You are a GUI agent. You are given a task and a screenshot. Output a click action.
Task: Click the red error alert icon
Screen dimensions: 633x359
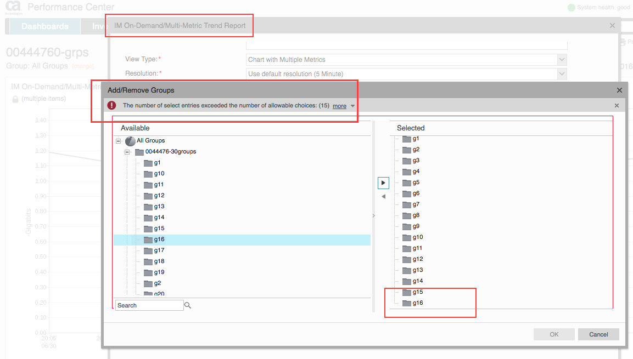(111, 106)
